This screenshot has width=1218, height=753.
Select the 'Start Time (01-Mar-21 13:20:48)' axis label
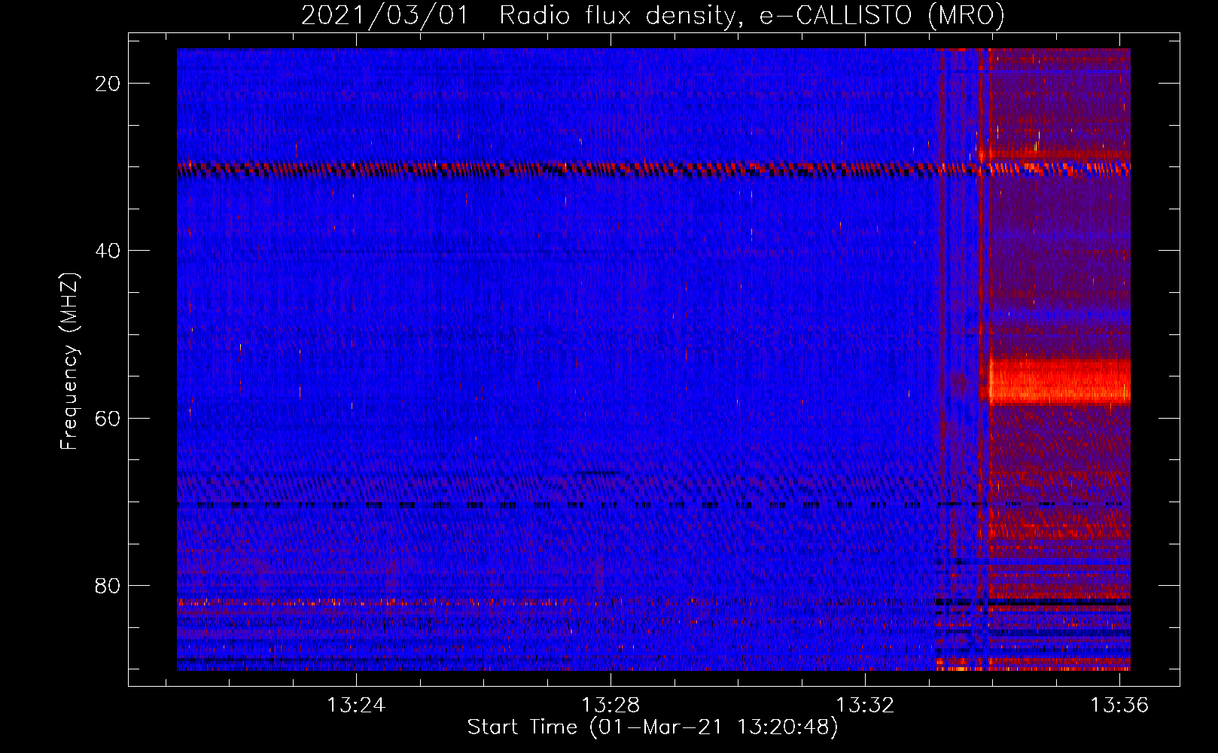pos(653,727)
